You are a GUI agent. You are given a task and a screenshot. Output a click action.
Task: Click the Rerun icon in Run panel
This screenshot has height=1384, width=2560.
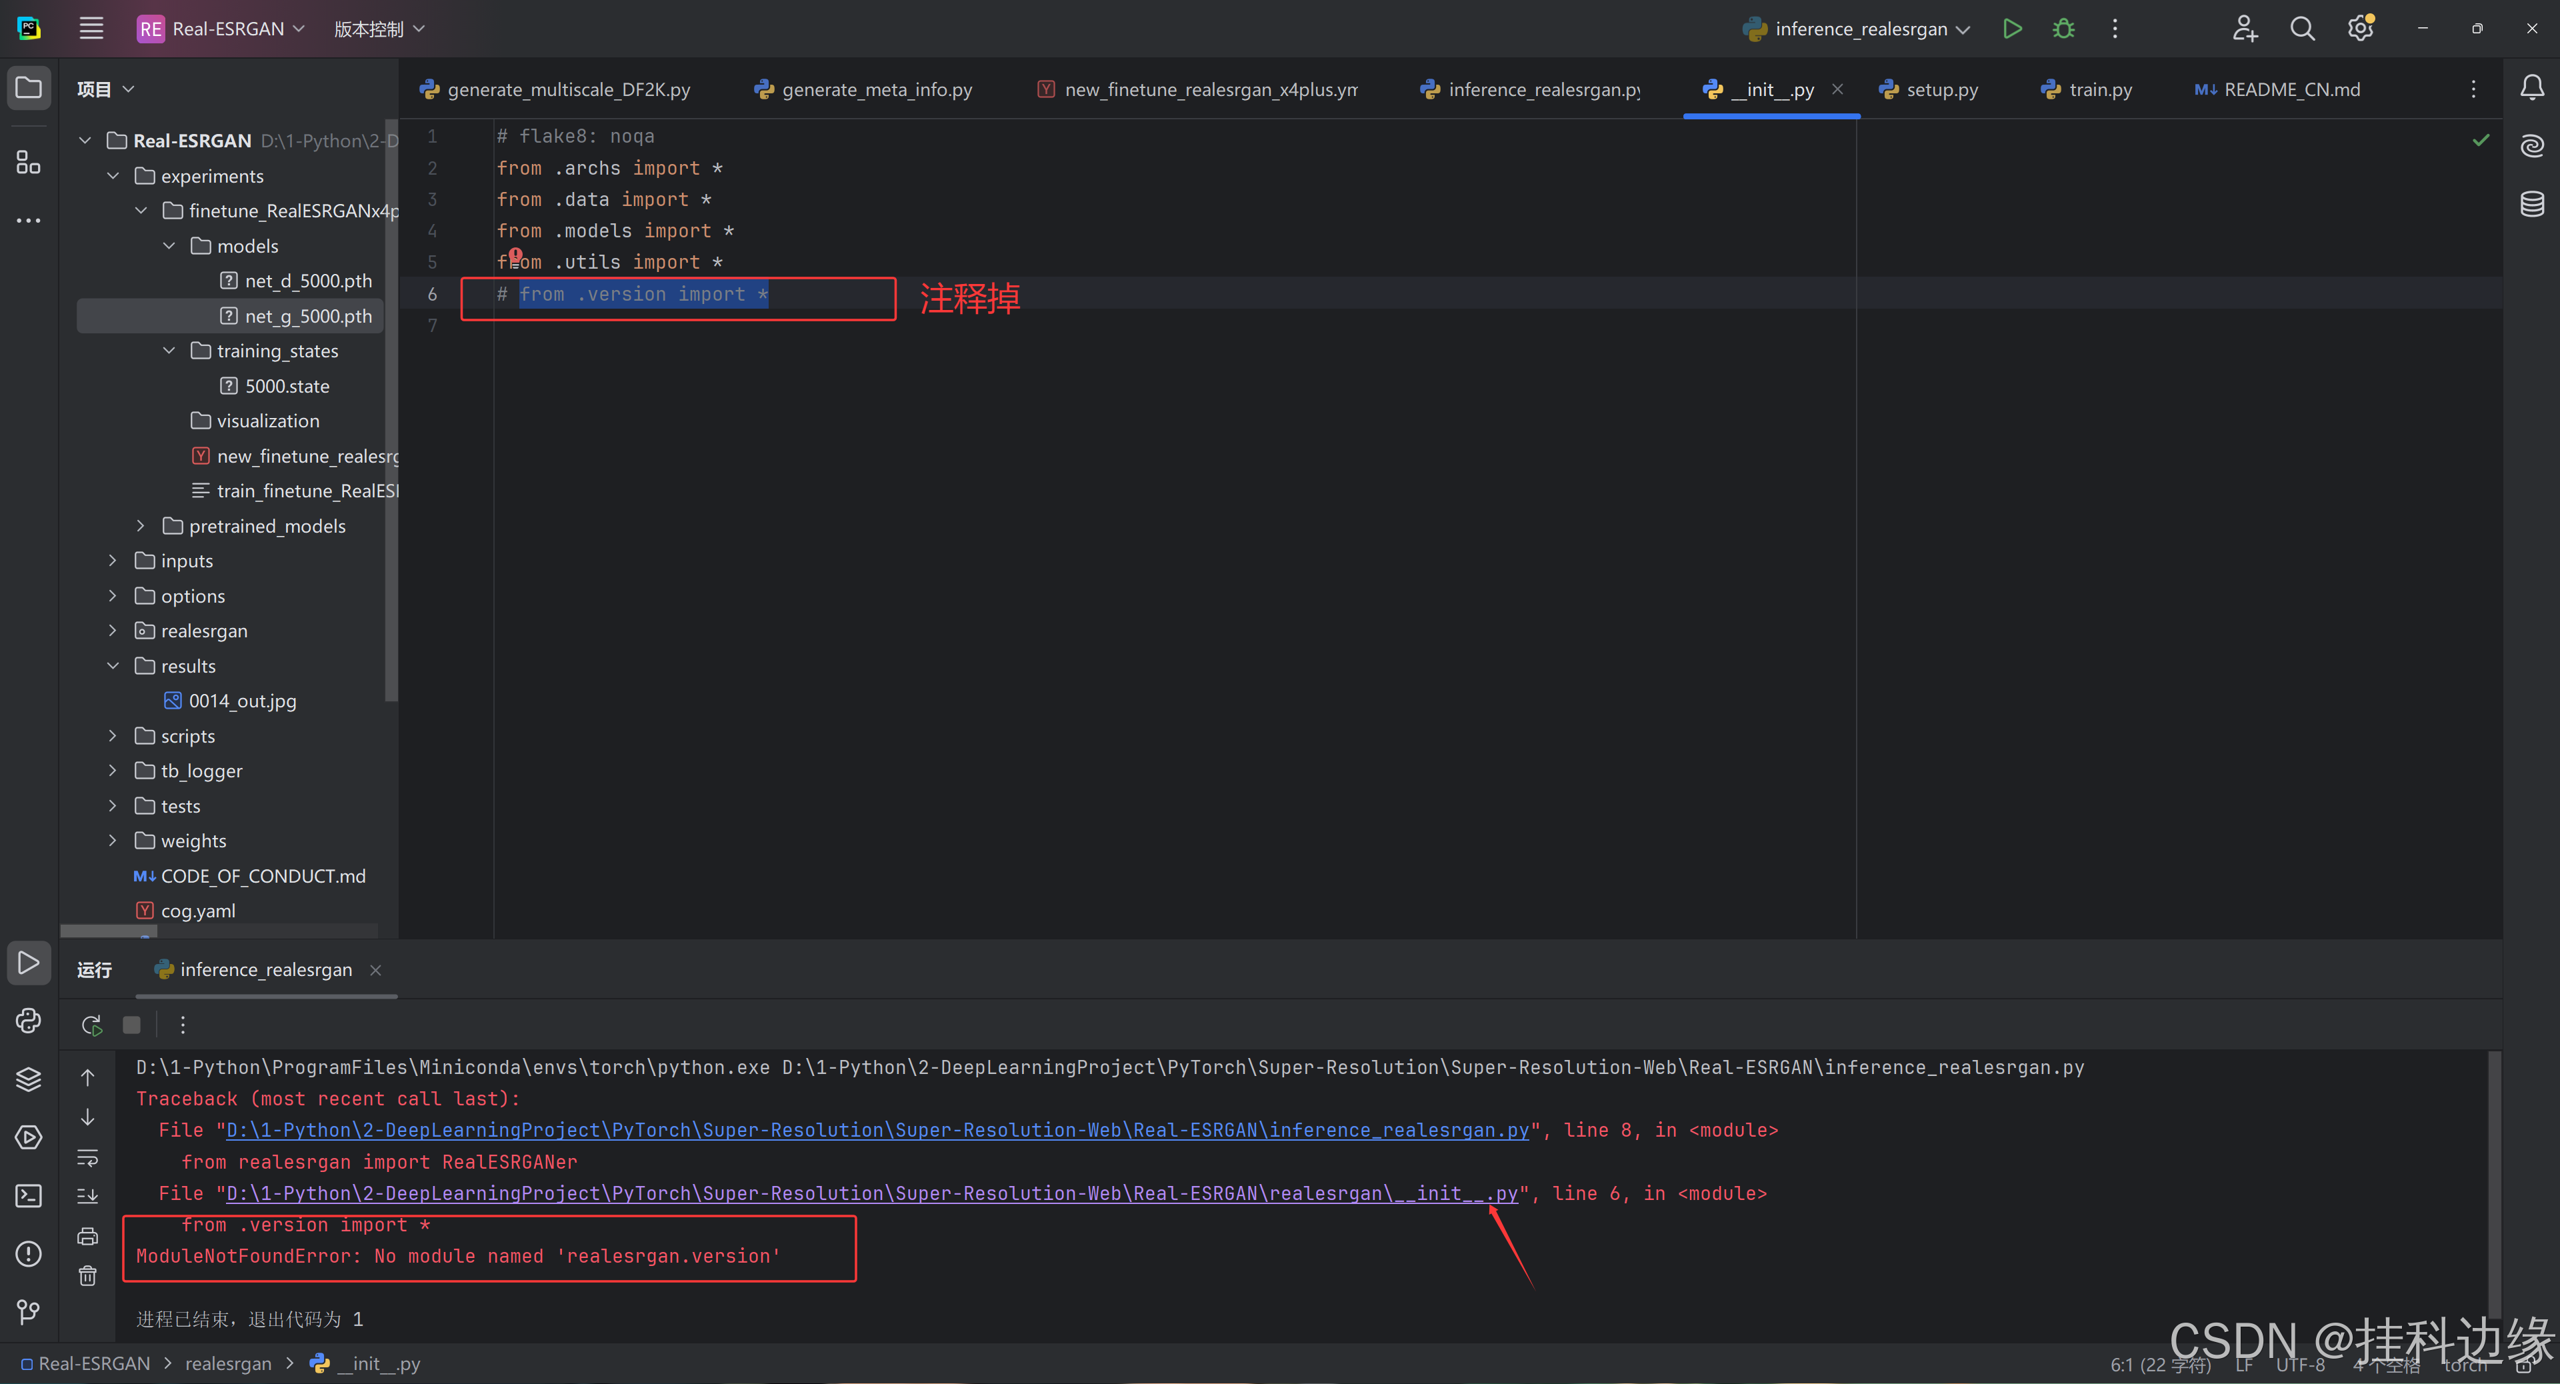pos(91,1025)
